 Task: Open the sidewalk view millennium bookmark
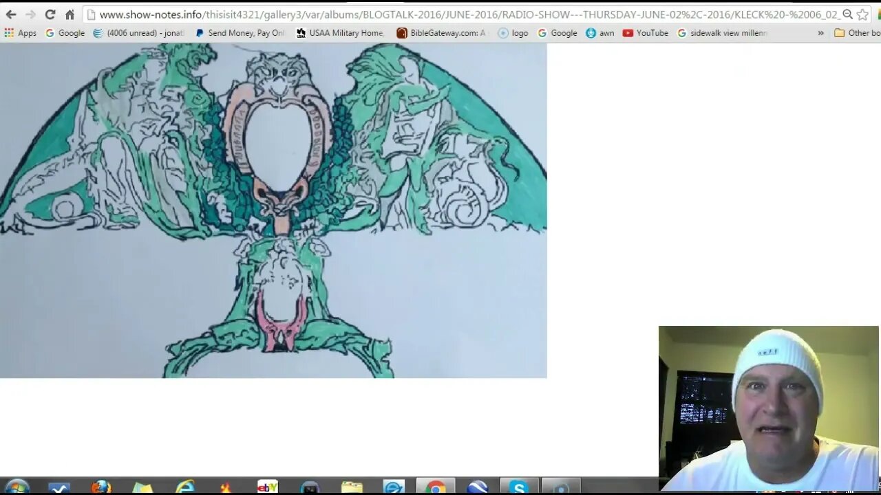[x=722, y=33]
